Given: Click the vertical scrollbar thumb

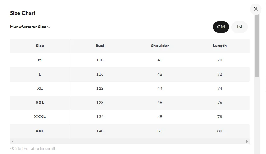Looking at the screenshot, I should pos(257,45).
